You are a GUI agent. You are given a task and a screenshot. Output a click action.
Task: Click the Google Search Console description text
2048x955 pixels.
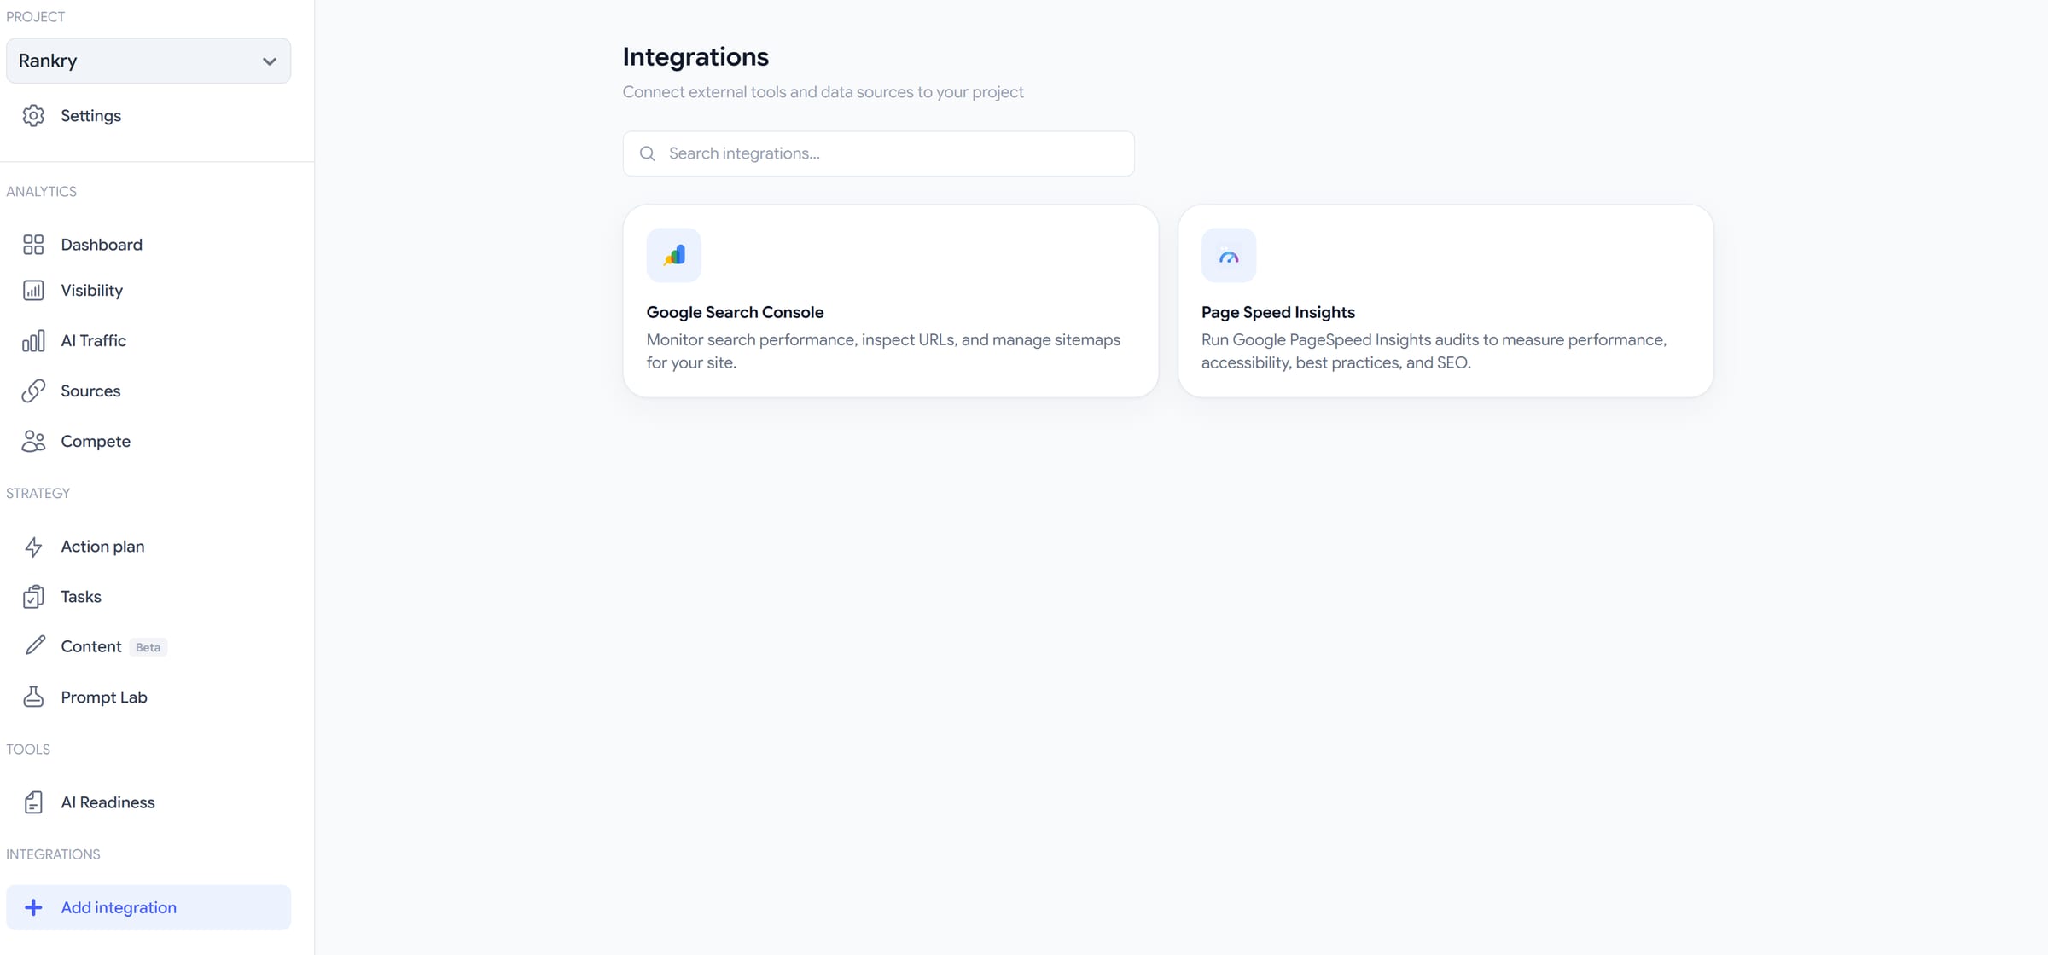click(x=883, y=351)
